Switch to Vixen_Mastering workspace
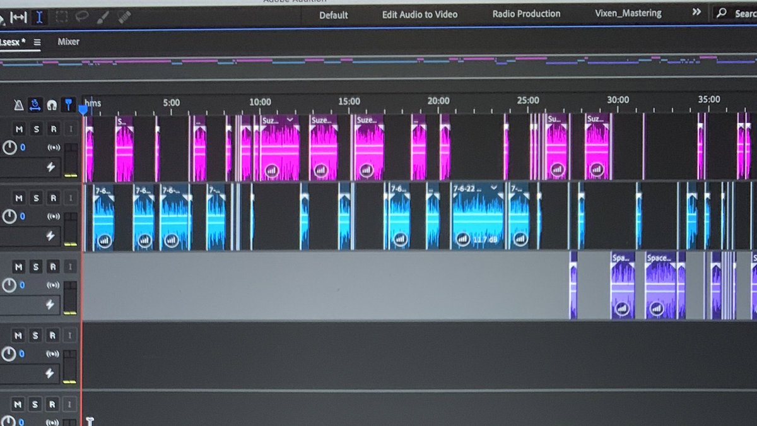The width and height of the screenshot is (757, 426). point(628,13)
